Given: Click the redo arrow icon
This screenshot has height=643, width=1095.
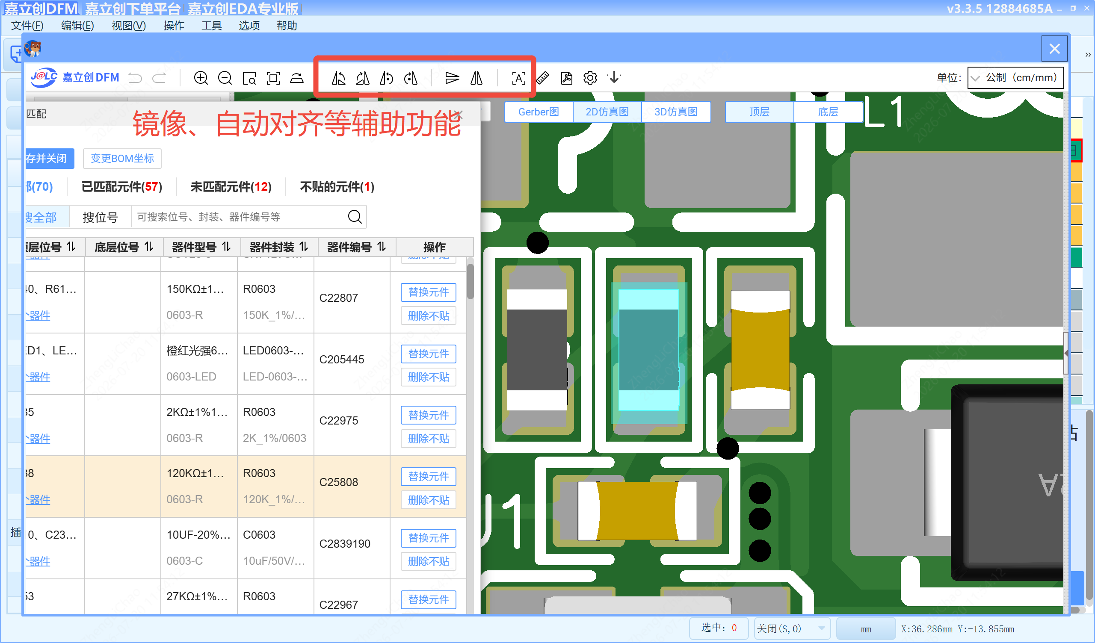Looking at the screenshot, I should pos(160,78).
